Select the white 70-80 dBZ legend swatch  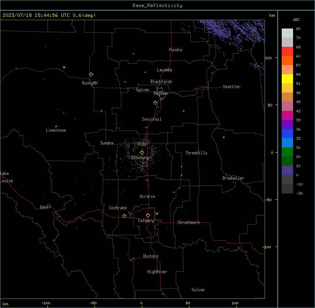287,33
